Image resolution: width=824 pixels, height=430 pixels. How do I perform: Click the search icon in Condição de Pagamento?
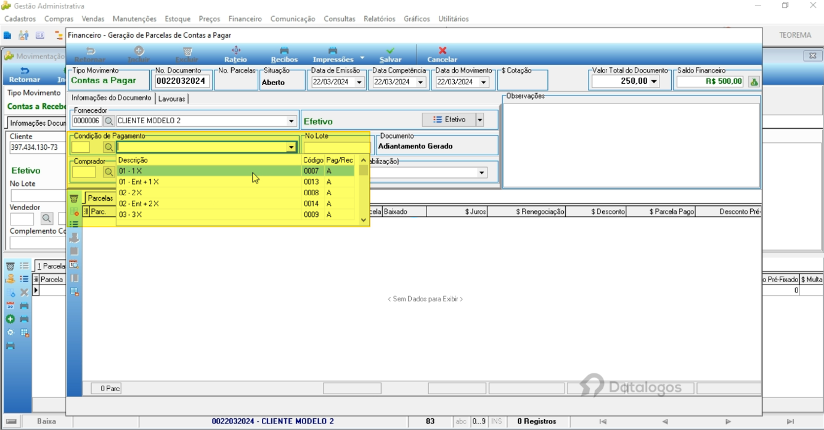tap(108, 147)
